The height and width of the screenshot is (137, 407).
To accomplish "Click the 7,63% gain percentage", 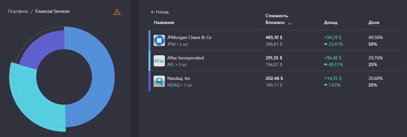I will point(335,85).
